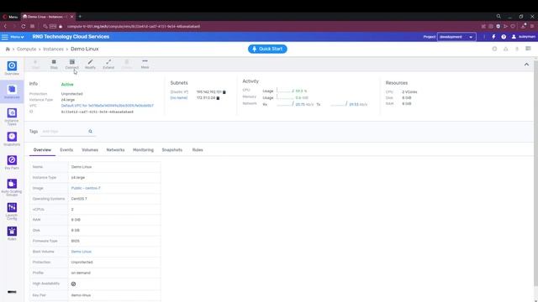Open Auto-Scaling Groups in the sidebar
Viewport: 538px width, 302px height.
(12, 187)
